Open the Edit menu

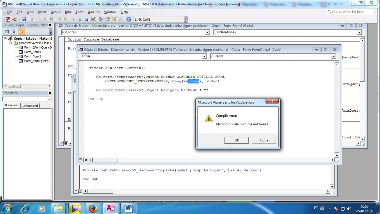point(19,12)
